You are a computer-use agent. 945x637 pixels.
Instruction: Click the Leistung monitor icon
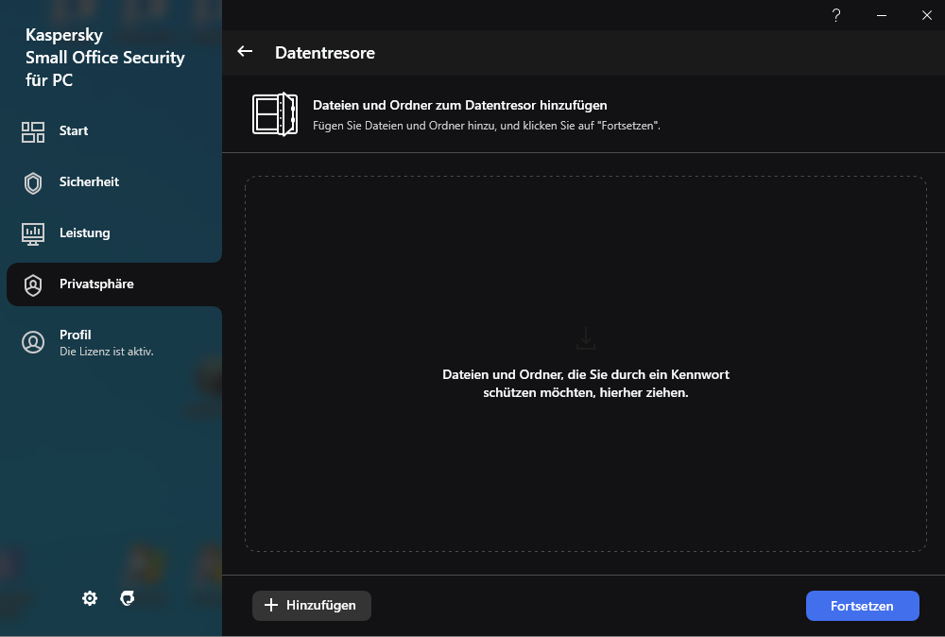pyautogui.click(x=33, y=234)
